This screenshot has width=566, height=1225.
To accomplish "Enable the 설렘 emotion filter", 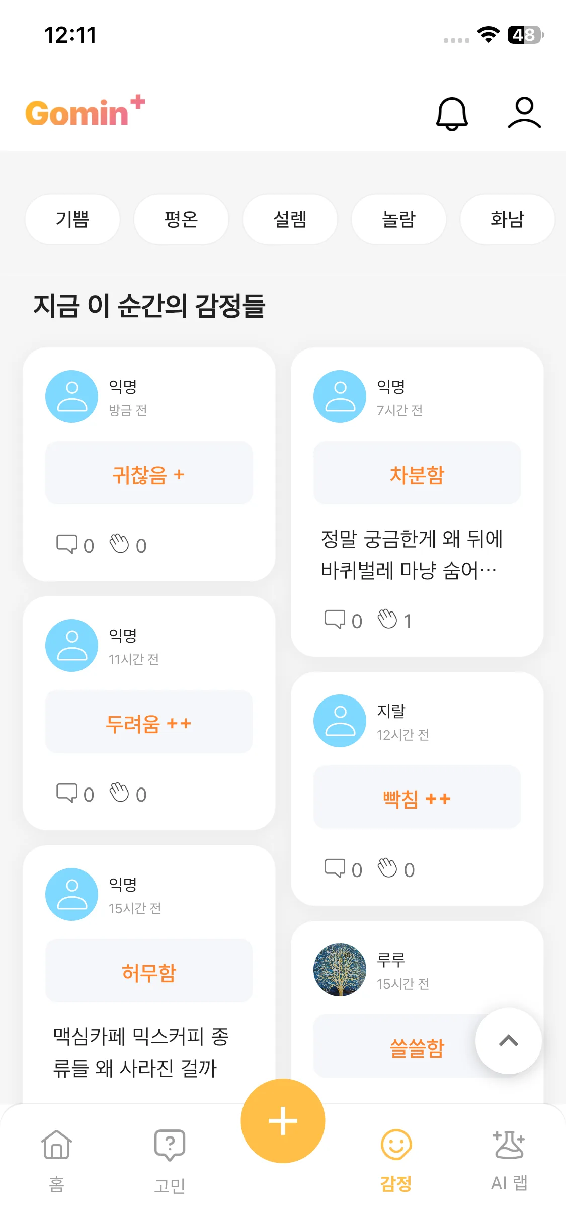I will pyautogui.click(x=290, y=219).
